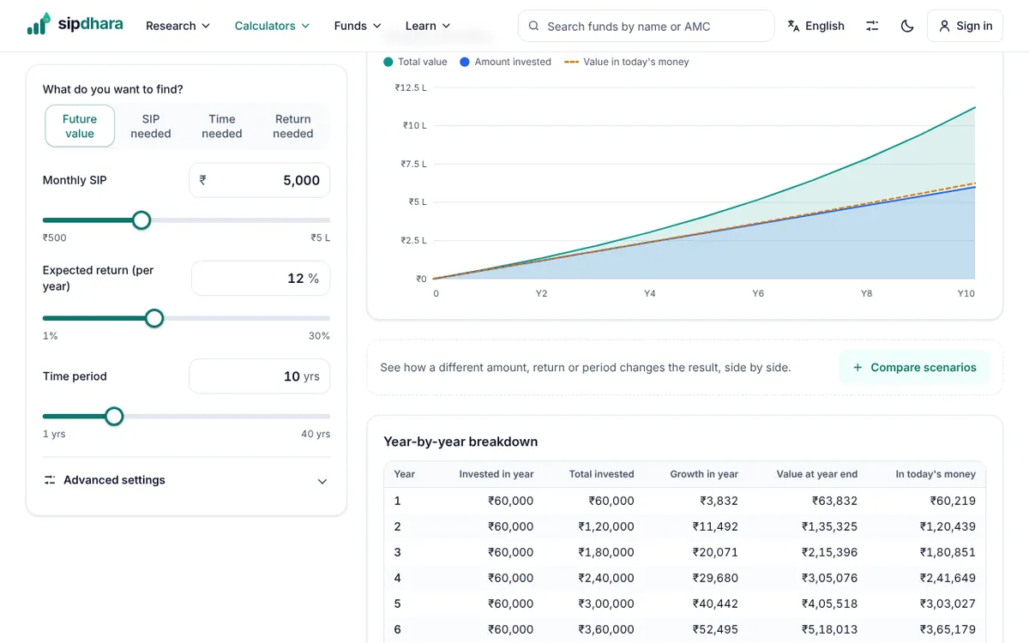Open the Research menu
Image resolution: width=1029 pixels, height=643 pixels.
click(x=178, y=26)
